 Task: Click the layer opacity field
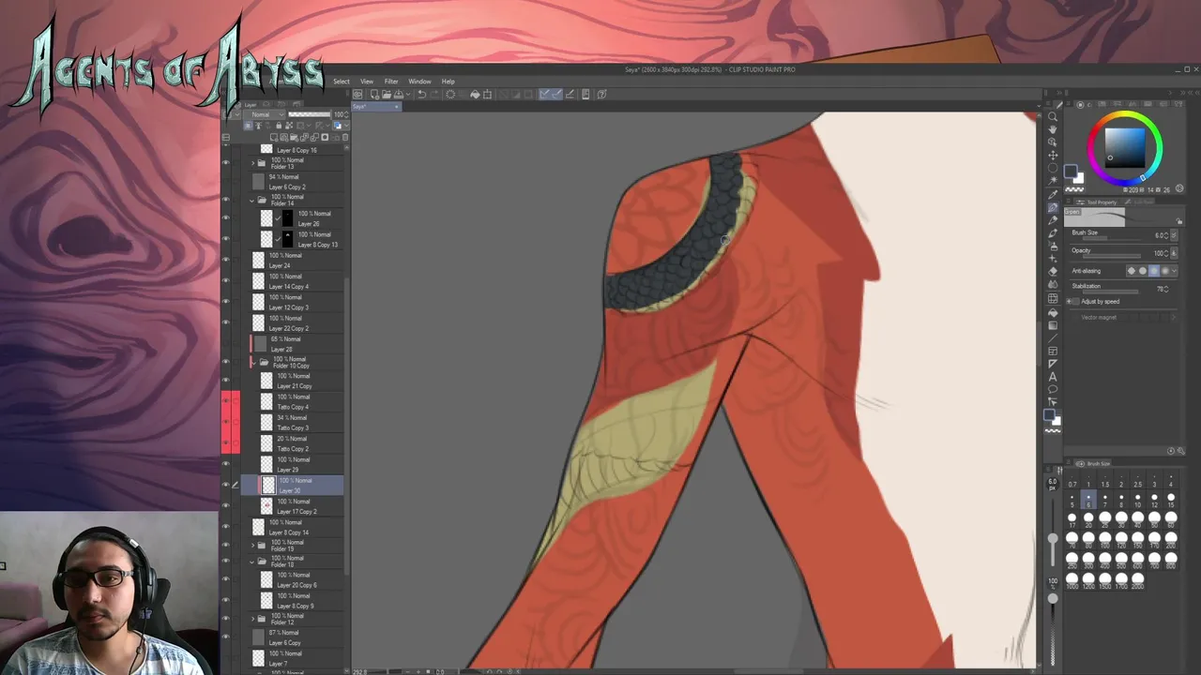coord(340,114)
